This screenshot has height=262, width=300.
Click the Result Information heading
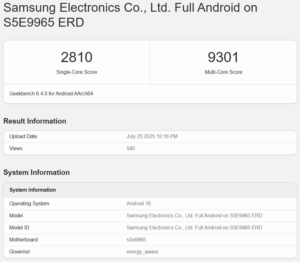(35, 121)
